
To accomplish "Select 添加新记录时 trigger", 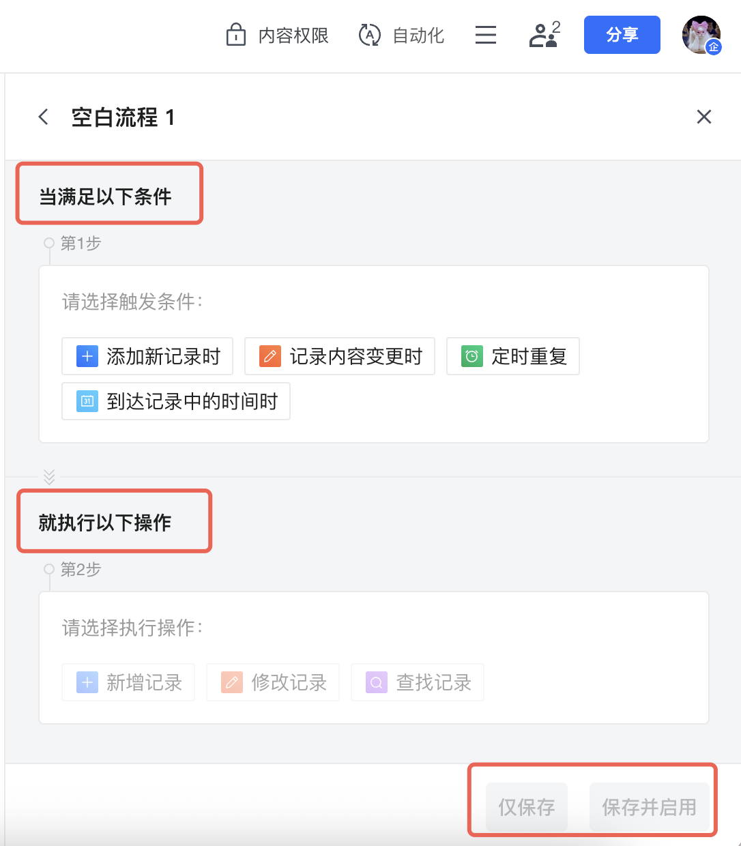I will point(147,356).
